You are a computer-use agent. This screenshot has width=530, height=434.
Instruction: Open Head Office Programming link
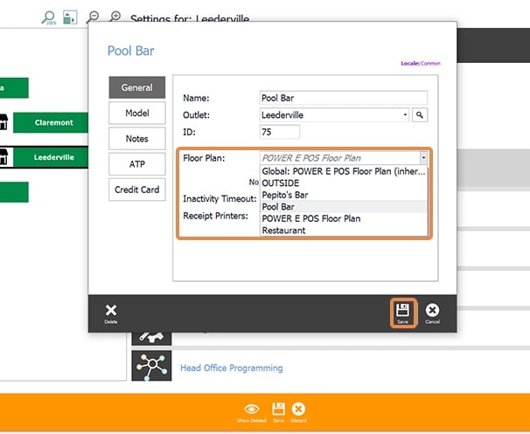(x=232, y=368)
